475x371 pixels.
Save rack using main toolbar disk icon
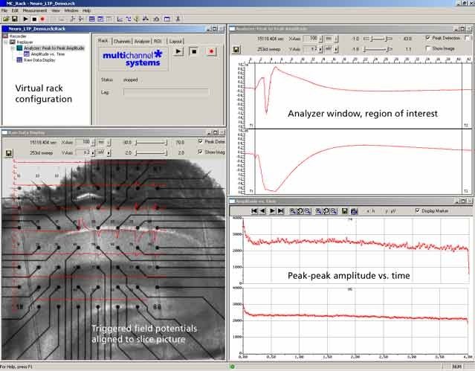14,19
